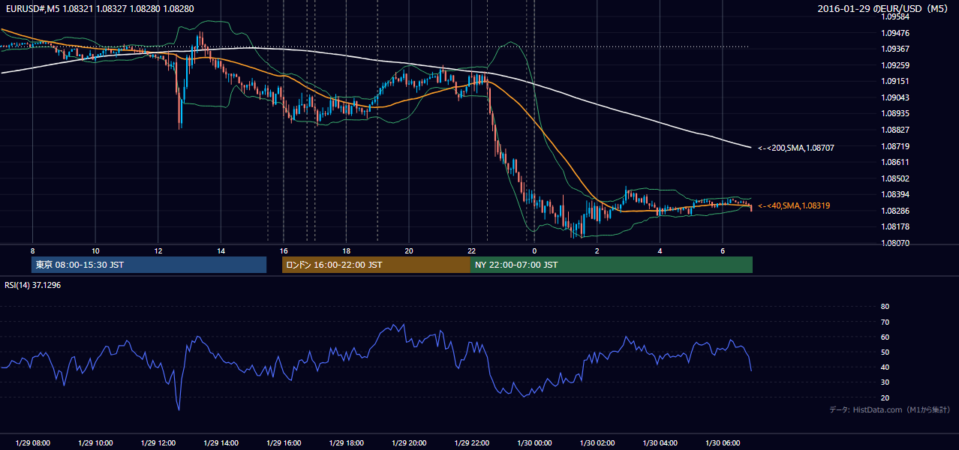Click price axis label 1.08719
Screen dimensions: 959x450
pos(894,145)
